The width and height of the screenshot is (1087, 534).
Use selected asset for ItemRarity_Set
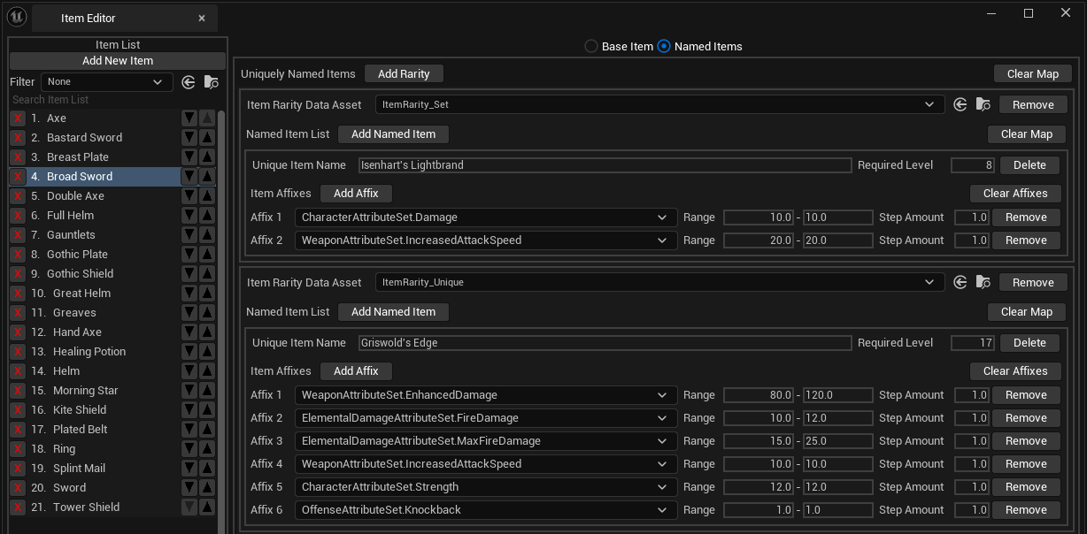pos(960,105)
